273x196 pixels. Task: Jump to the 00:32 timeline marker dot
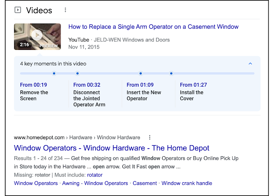tap(78, 73)
